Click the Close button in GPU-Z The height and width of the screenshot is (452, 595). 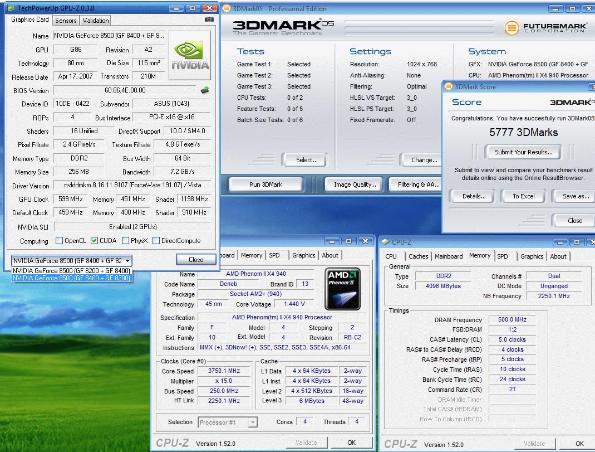[196, 259]
